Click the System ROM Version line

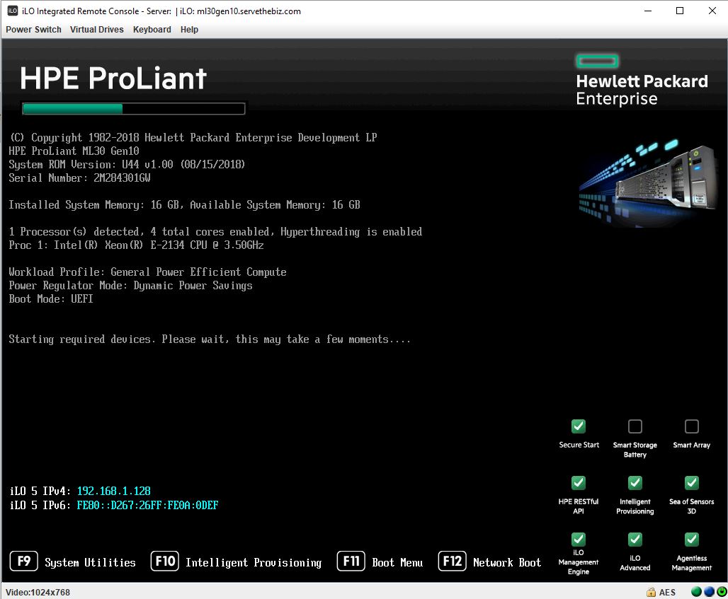(x=127, y=165)
